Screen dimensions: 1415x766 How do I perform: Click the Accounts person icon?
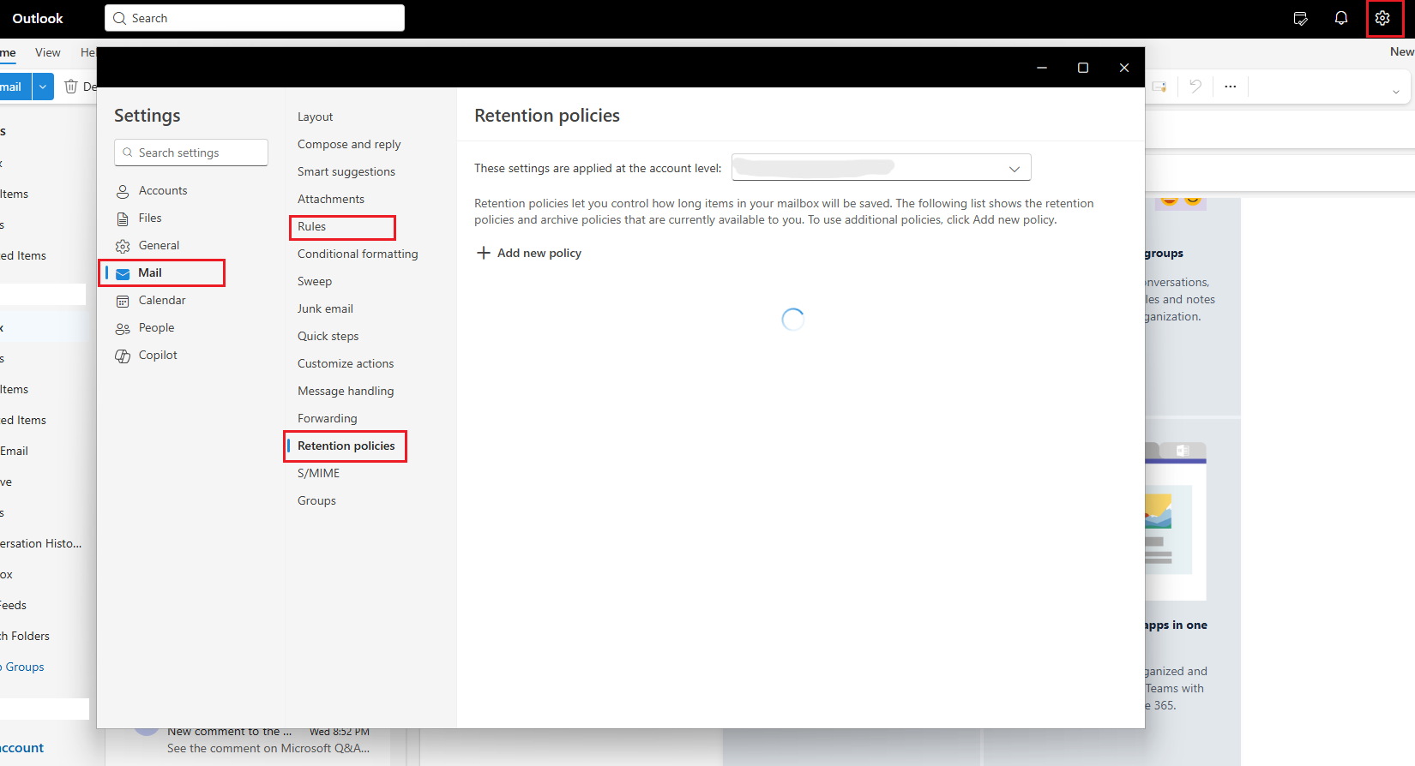tap(123, 191)
